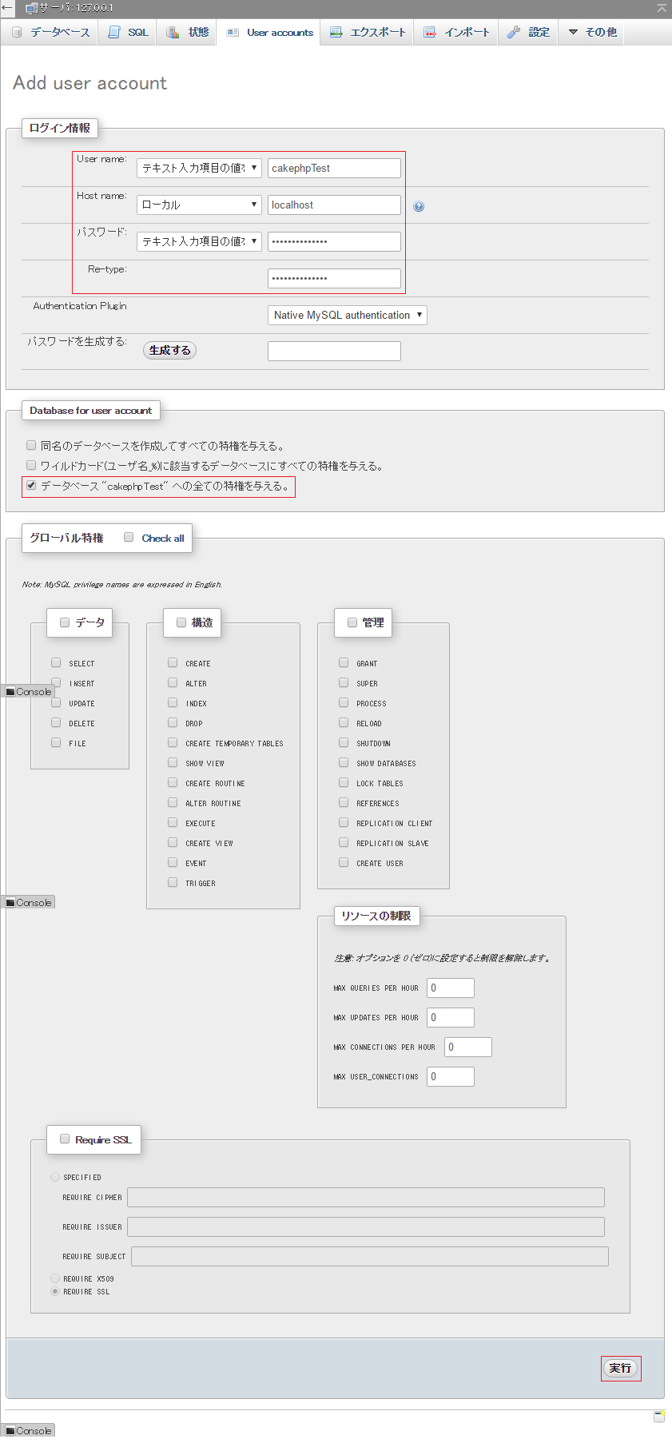Select the REQUIRE SSL radio option

pos(55,1290)
